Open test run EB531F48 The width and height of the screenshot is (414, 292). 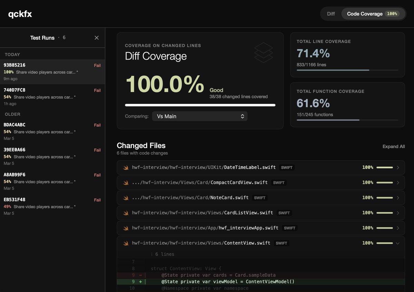click(52, 206)
